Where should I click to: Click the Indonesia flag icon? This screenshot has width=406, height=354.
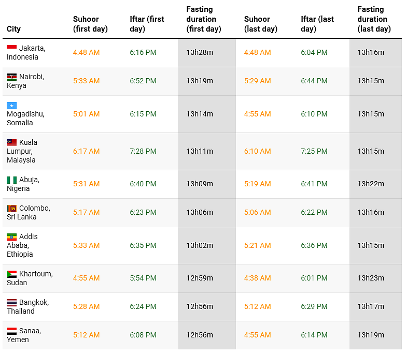(x=11, y=48)
